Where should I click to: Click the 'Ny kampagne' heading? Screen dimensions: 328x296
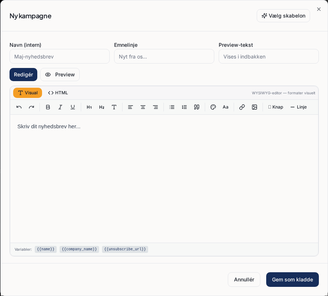(x=31, y=16)
